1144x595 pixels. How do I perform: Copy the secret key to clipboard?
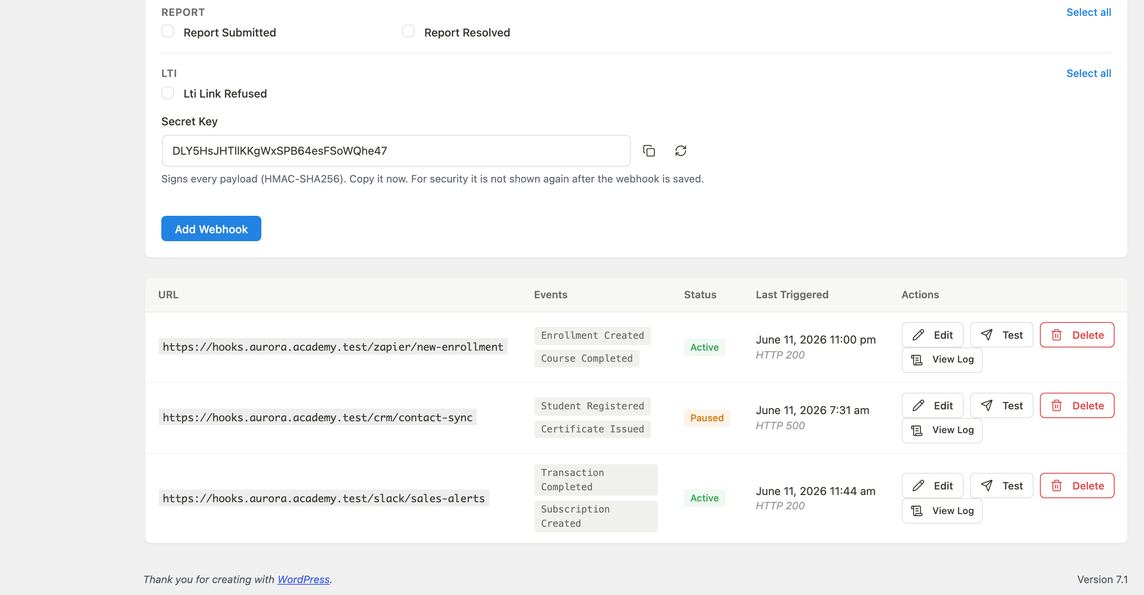649,151
